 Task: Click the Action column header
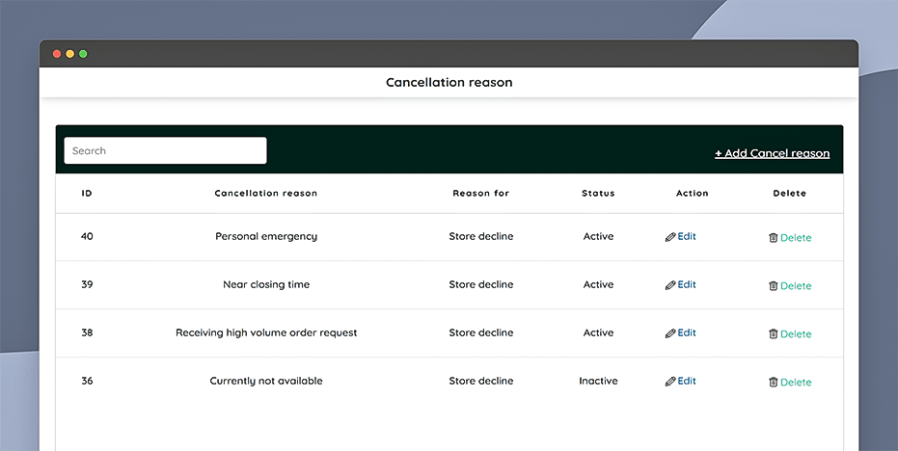[693, 194]
